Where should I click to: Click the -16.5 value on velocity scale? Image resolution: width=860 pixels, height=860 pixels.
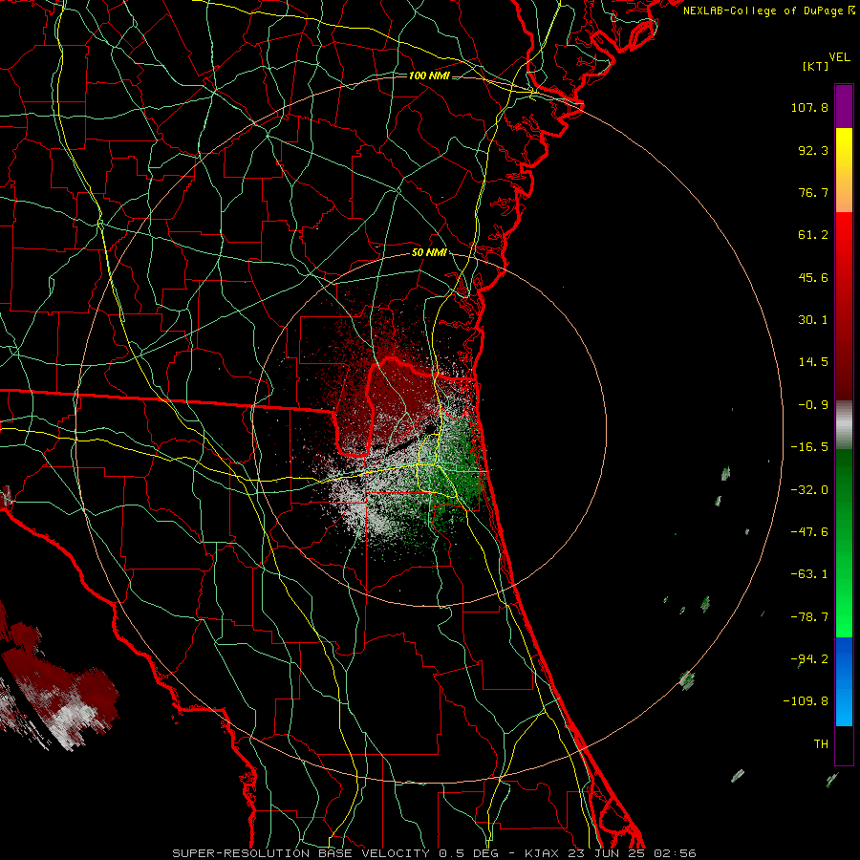click(x=809, y=447)
